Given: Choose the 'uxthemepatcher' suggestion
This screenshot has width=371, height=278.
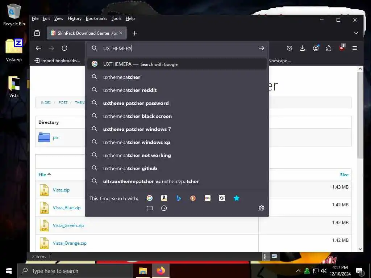Looking at the screenshot, I should pyautogui.click(x=177, y=77).
